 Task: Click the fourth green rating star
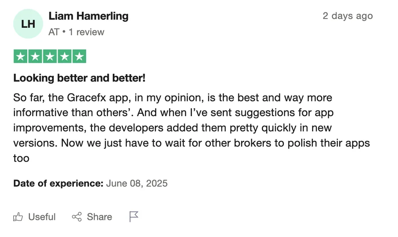coord(65,56)
